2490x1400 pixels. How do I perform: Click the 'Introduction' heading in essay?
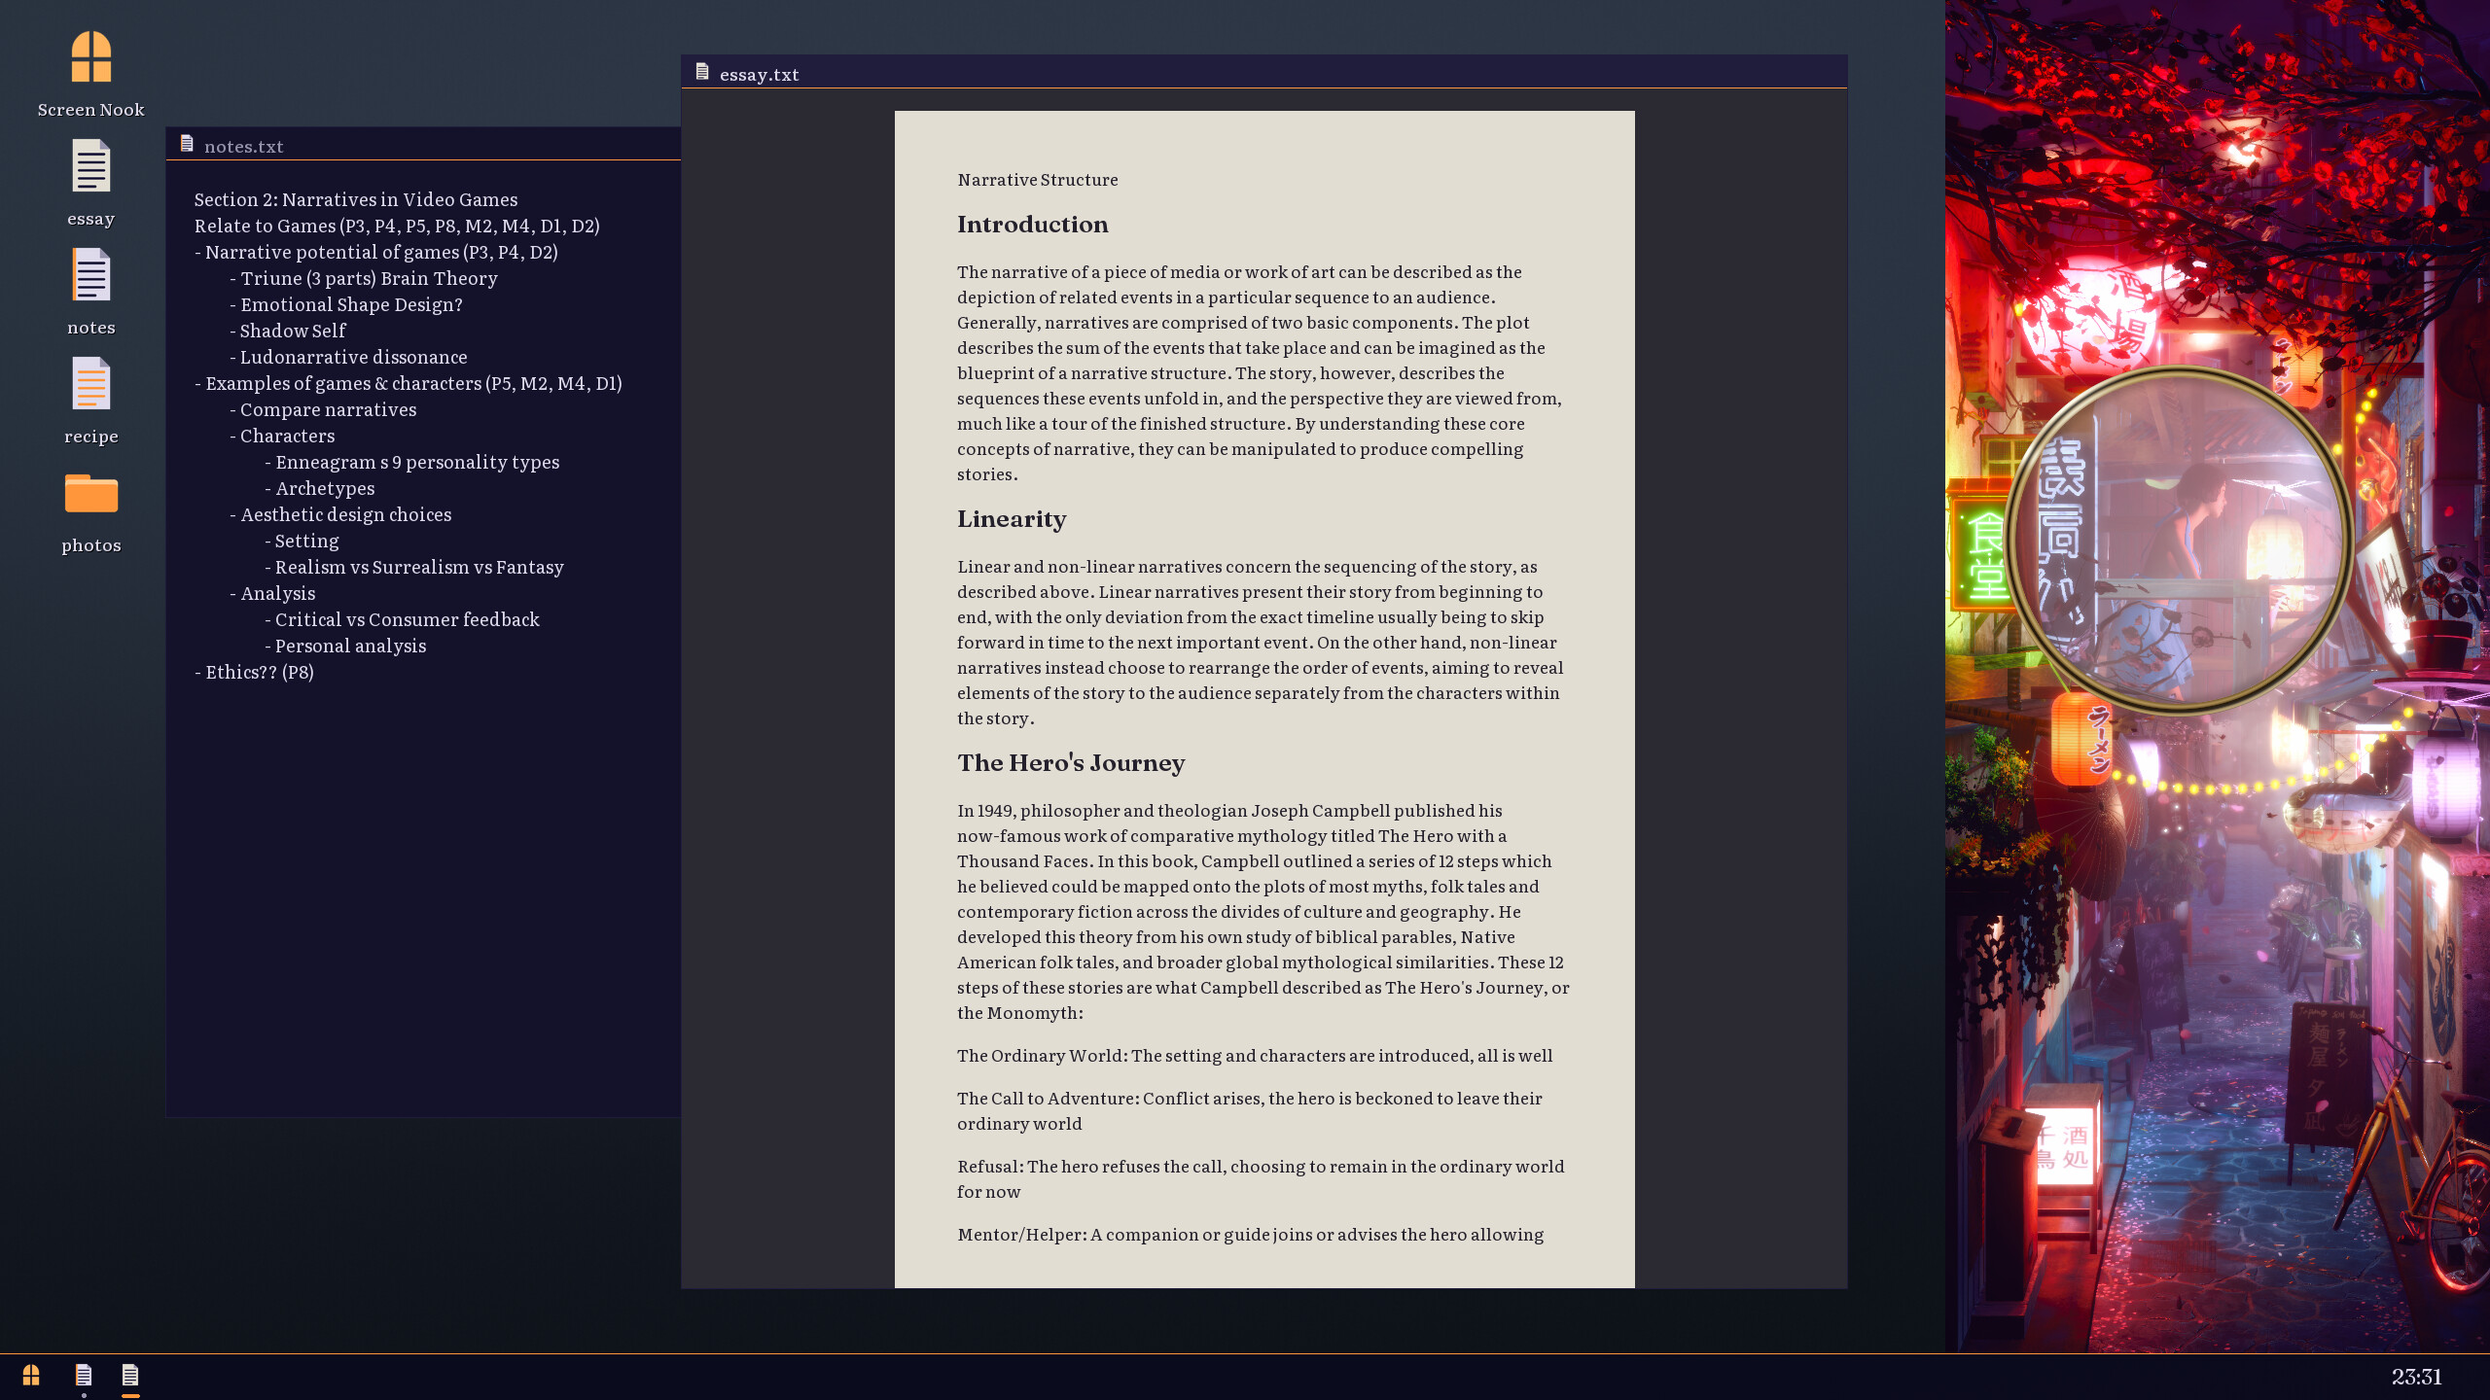click(x=1032, y=225)
